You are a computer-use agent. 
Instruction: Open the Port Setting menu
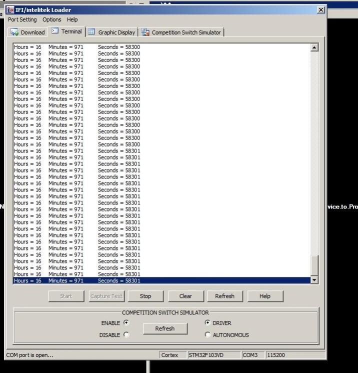point(22,19)
